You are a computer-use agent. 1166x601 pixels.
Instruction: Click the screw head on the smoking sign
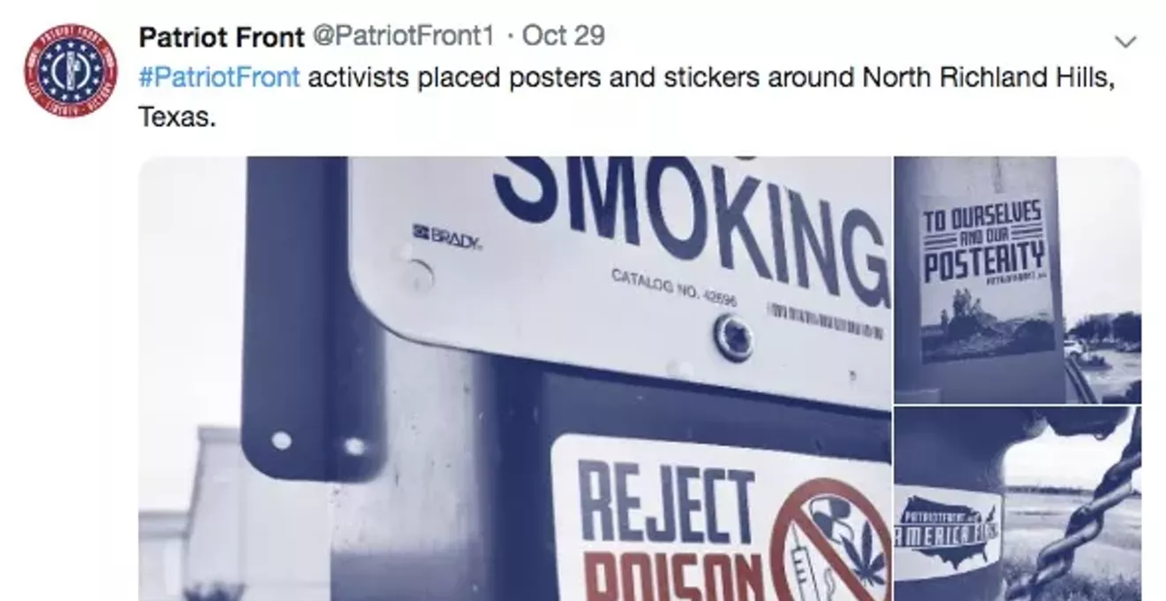click(x=733, y=338)
